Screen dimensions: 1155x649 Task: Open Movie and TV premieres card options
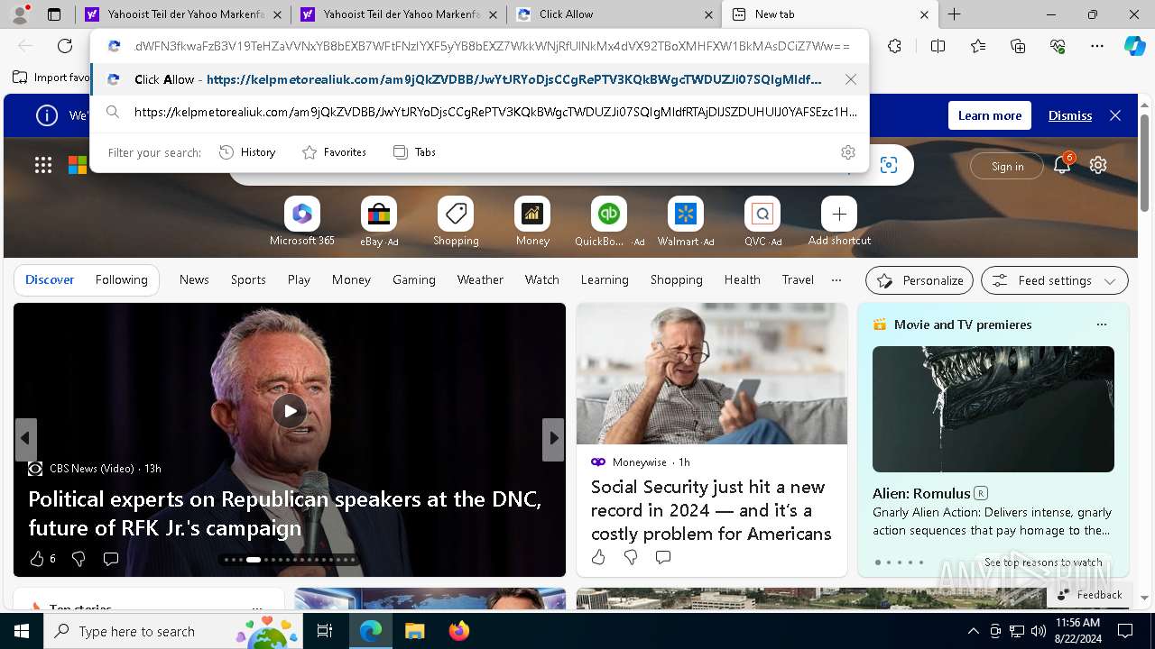(1101, 324)
